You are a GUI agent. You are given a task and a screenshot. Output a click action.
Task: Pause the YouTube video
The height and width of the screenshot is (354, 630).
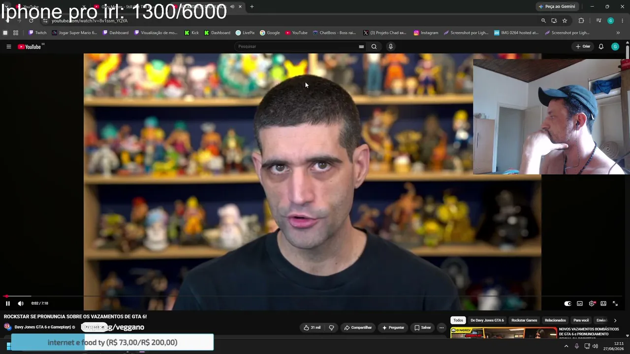click(8, 303)
